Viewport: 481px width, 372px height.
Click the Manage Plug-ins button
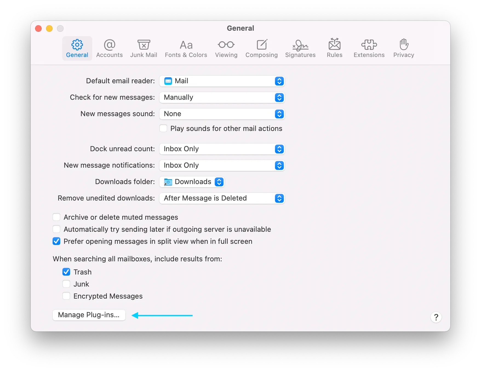pyautogui.click(x=89, y=315)
